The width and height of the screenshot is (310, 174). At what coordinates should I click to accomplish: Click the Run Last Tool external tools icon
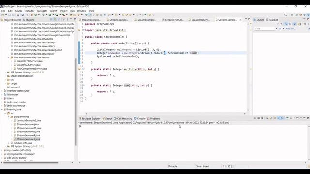pyautogui.click(x=63, y=15)
